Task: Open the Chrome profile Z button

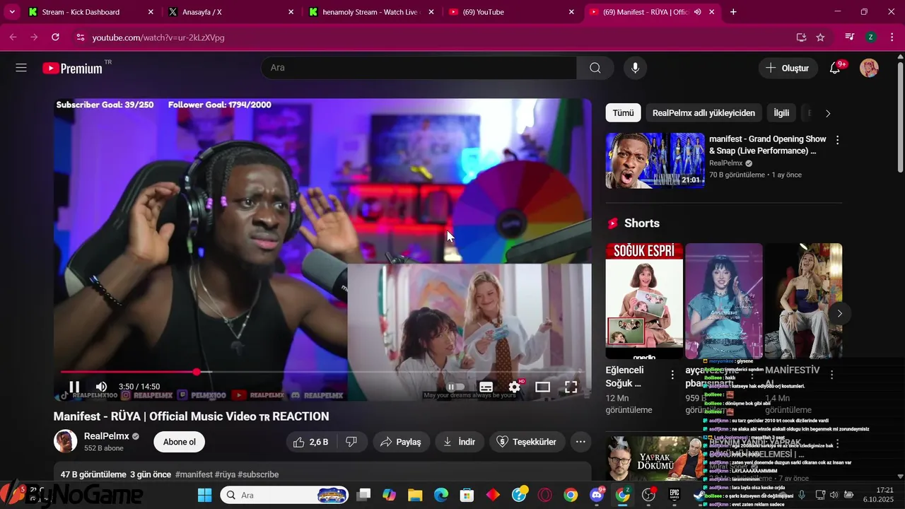Action: (x=870, y=37)
